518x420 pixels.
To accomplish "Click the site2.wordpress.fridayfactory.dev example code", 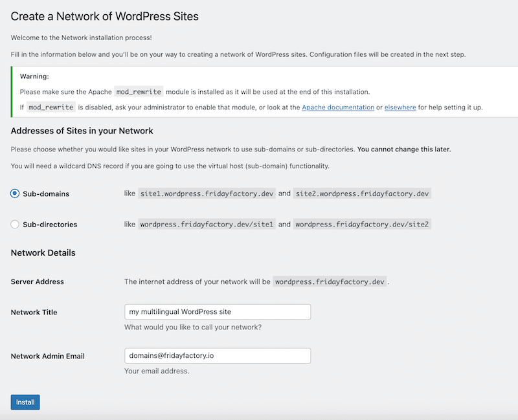I will pyautogui.click(x=362, y=193).
